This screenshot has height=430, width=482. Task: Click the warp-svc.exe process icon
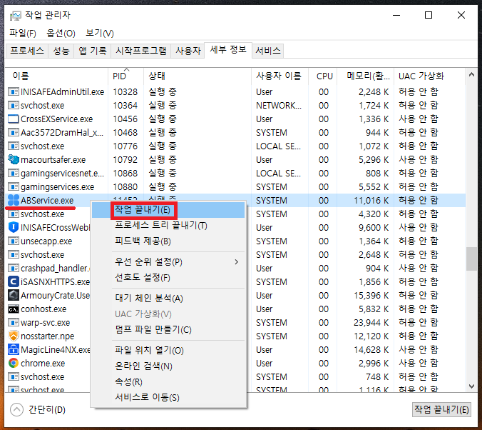(x=14, y=323)
